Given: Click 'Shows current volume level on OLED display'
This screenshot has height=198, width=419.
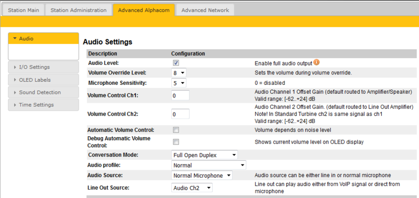Looking at the screenshot, I should (309, 142).
